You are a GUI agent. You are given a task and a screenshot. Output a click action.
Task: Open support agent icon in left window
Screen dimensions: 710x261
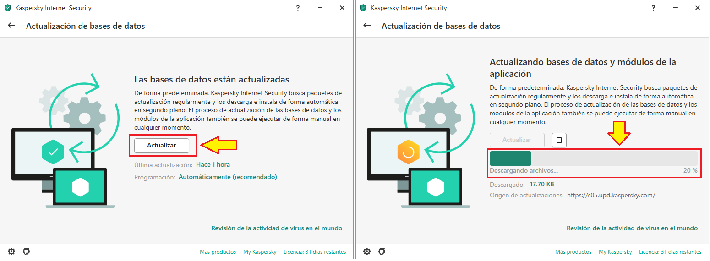[27, 251]
